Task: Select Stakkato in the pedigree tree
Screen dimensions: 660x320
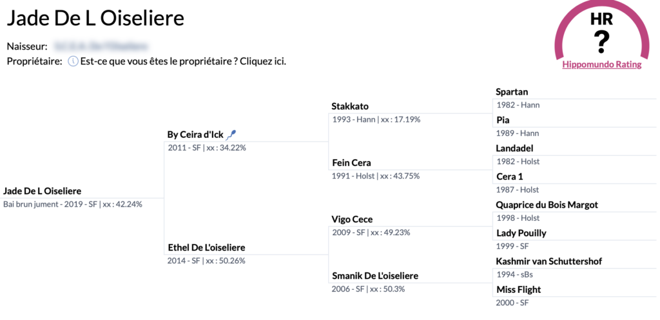Action: click(350, 106)
